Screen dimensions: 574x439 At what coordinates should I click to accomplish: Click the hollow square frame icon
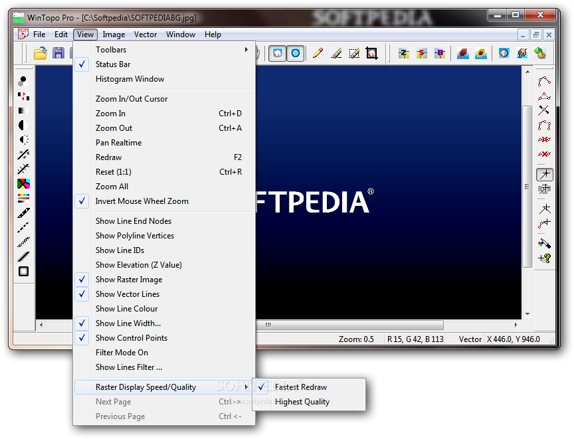[x=23, y=272]
